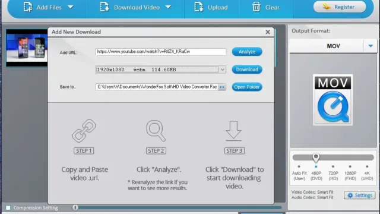380x214 pixels.
Task: Enable the Compression Setting checkbox
Action: pyautogui.click(x=8, y=207)
